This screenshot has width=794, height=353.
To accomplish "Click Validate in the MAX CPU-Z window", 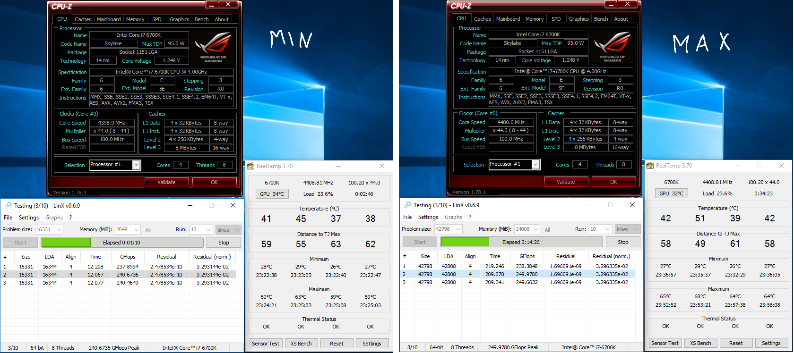I will pos(566,182).
